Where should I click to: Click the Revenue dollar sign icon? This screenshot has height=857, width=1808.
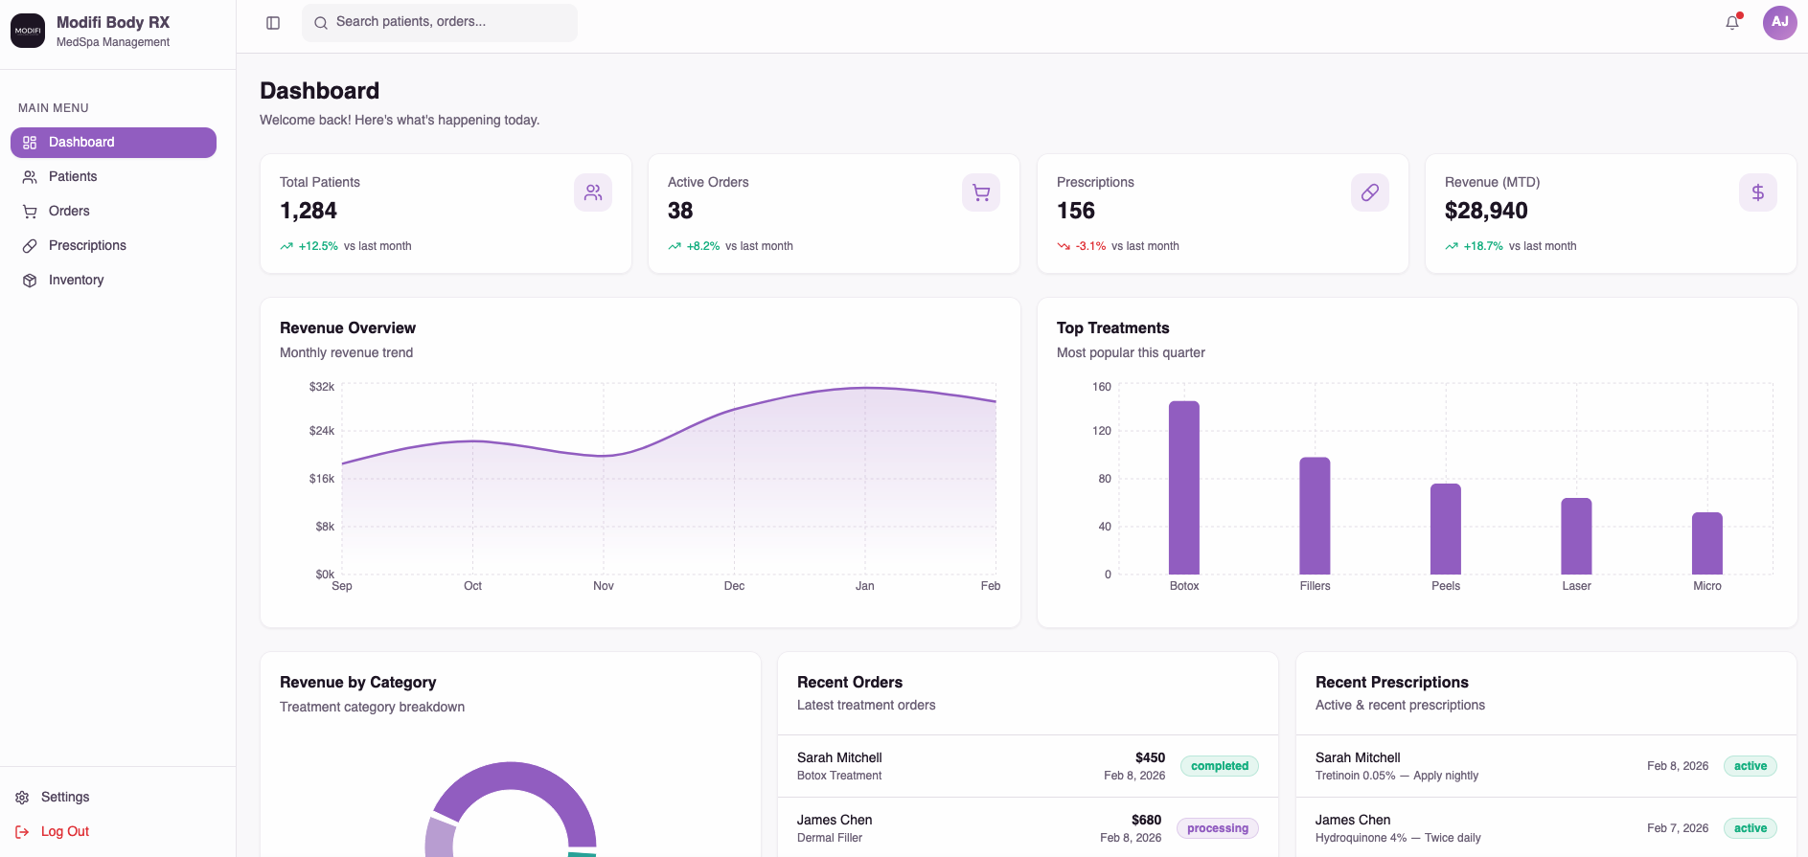tap(1757, 192)
